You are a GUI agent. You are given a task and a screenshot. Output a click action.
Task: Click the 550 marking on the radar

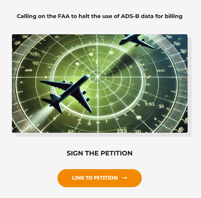click(150, 104)
